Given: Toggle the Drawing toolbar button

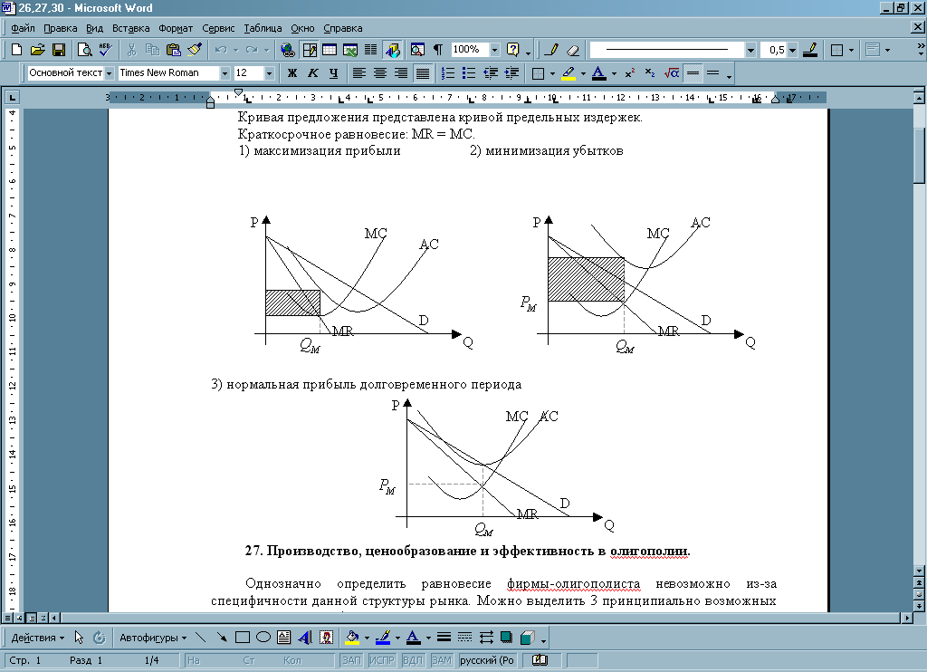Looking at the screenshot, I should pos(392,50).
